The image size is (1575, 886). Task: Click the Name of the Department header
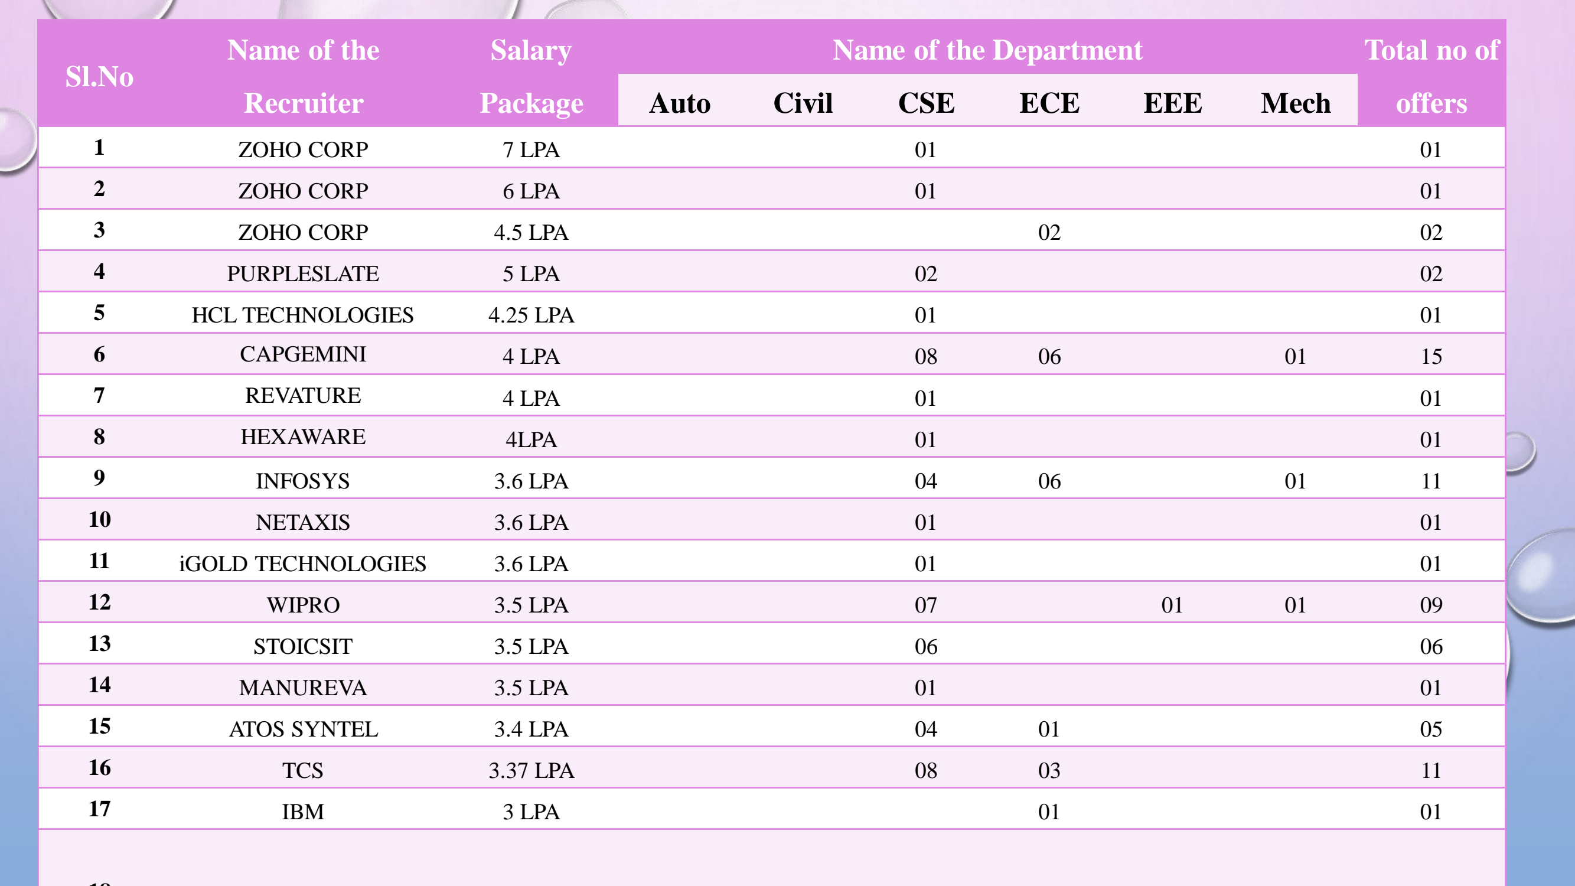pyautogui.click(x=987, y=50)
